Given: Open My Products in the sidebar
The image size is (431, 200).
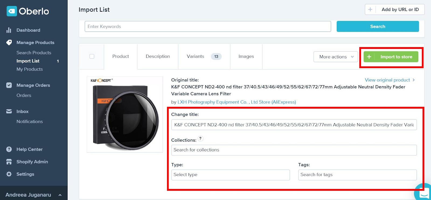Looking at the screenshot, I should [x=30, y=69].
